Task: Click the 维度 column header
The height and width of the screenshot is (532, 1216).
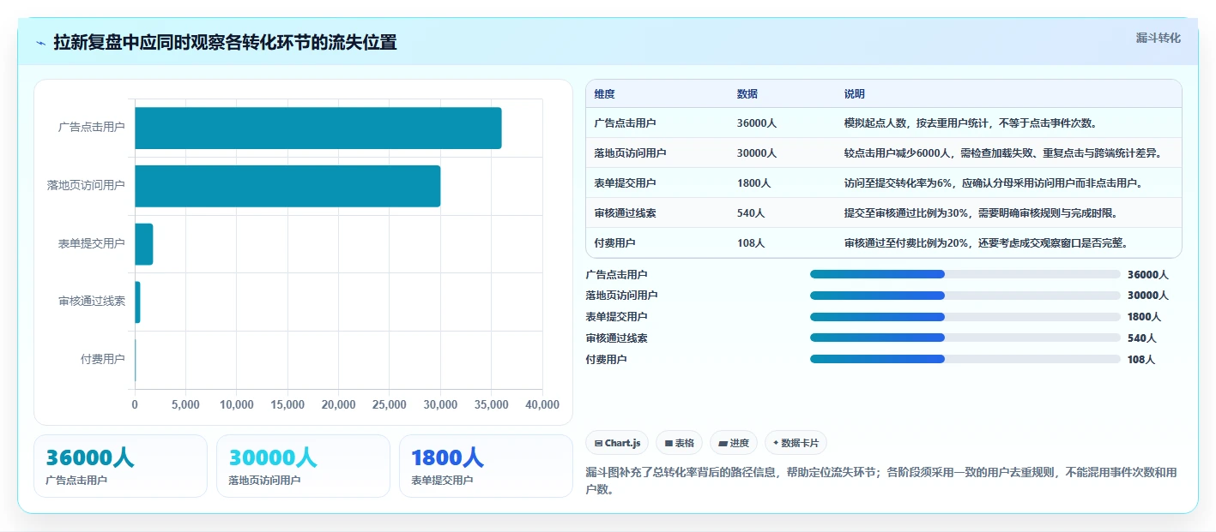Action: tap(604, 93)
